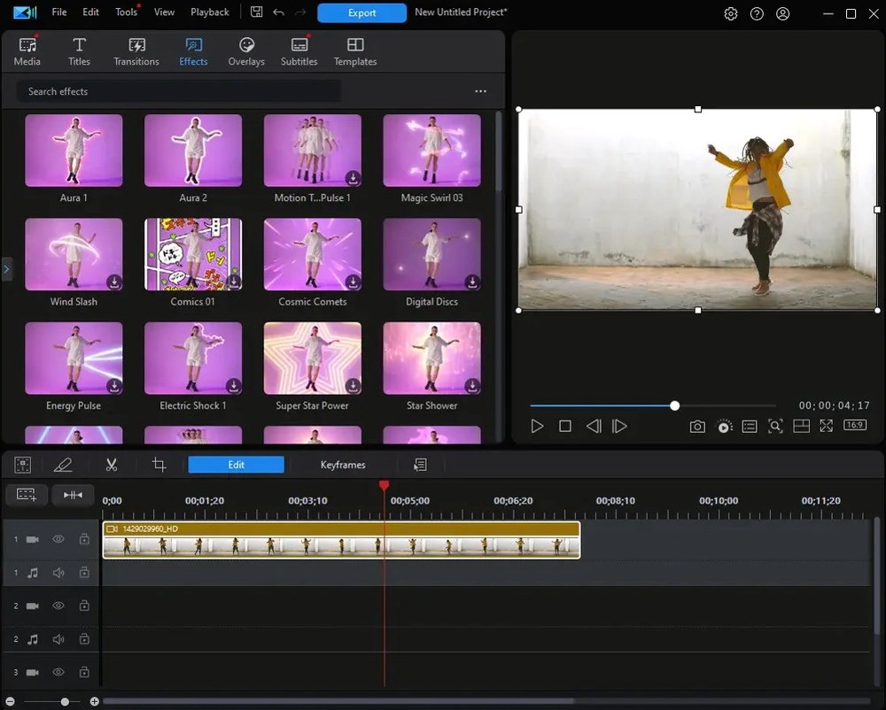Open the Crop tool in timeline toolbar
Screen dimensions: 886x710
point(159,465)
